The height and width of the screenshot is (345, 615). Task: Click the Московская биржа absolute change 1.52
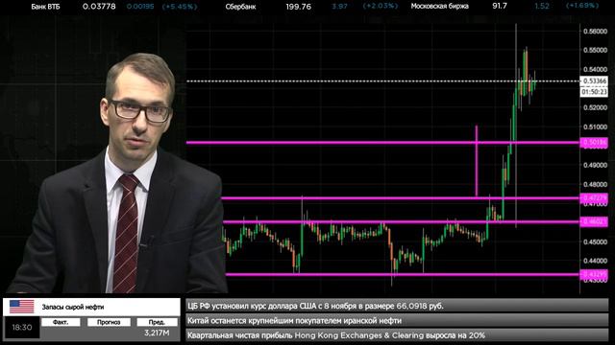(542, 6)
